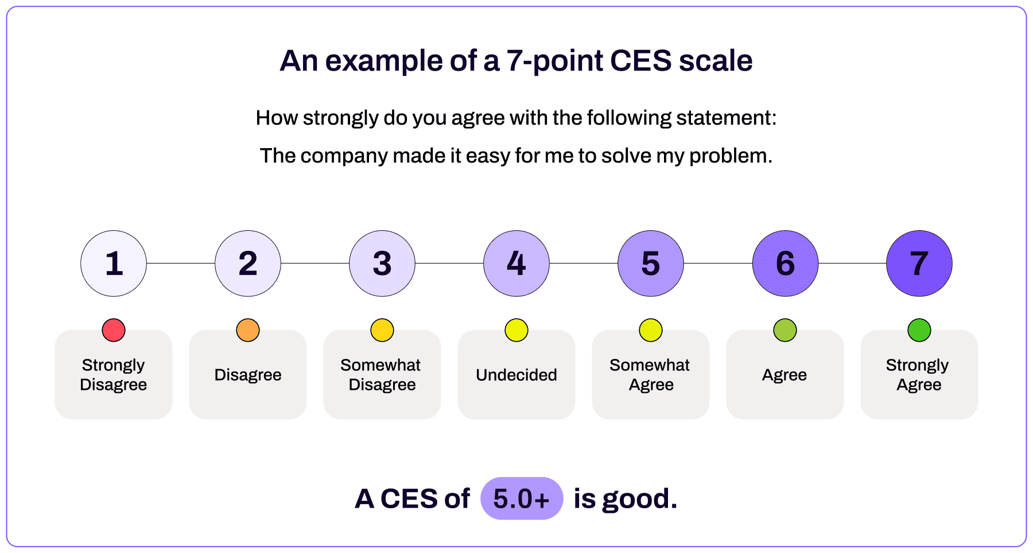Click the 7-point CES scale heading
This screenshot has width=1033, height=553.
tap(516, 61)
